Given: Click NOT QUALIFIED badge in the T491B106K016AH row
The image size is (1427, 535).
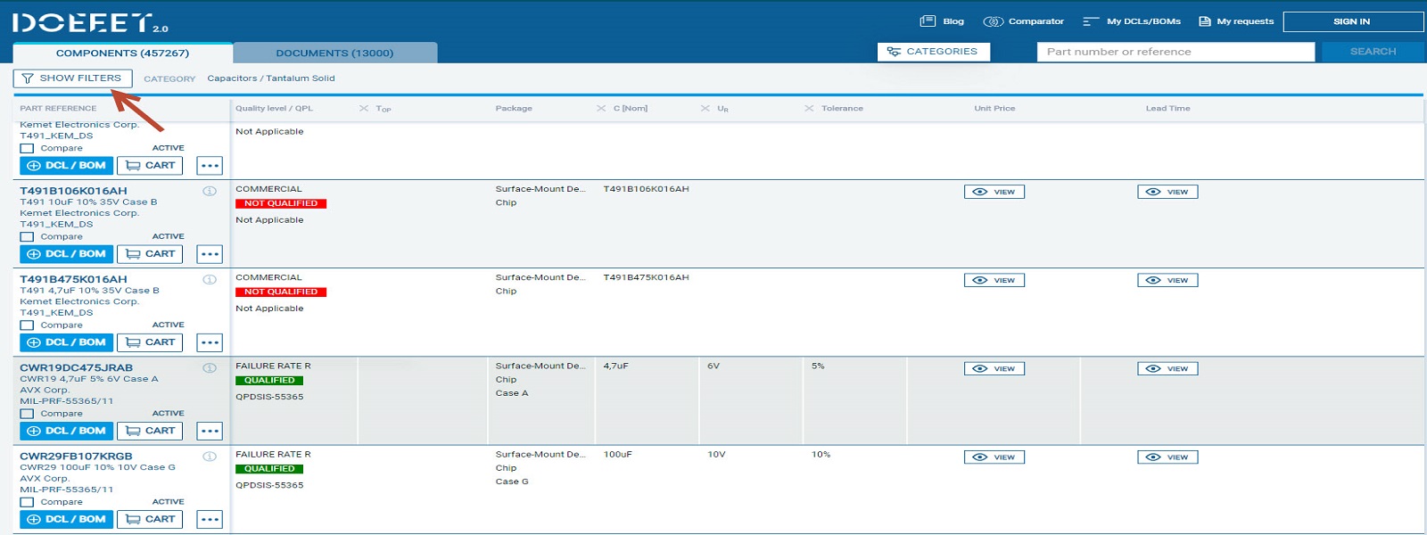Looking at the screenshot, I should 281,203.
